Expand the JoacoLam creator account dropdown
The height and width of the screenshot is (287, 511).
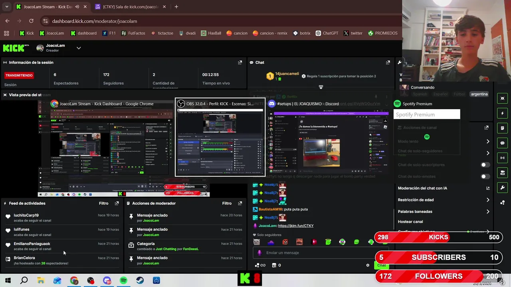(79, 48)
